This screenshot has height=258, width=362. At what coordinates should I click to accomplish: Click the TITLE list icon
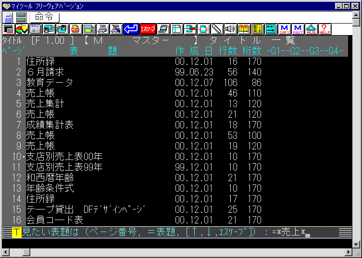point(35,29)
